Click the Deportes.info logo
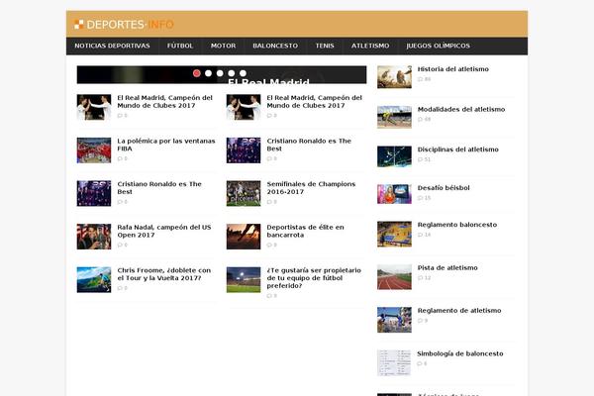Viewport: 594px width, 396px height. 124,25
